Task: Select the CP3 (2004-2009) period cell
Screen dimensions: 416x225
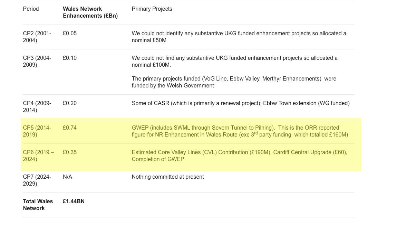Action: (x=37, y=62)
